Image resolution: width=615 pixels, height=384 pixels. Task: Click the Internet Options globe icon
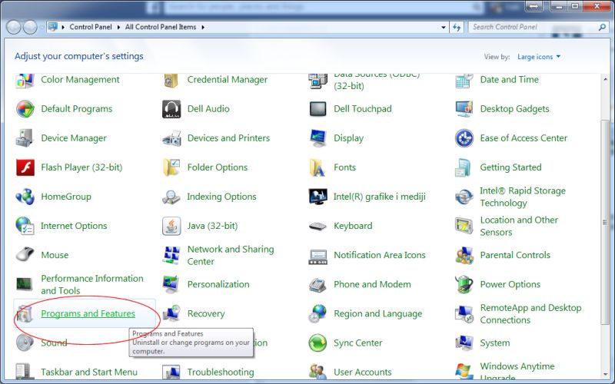point(25,226)
